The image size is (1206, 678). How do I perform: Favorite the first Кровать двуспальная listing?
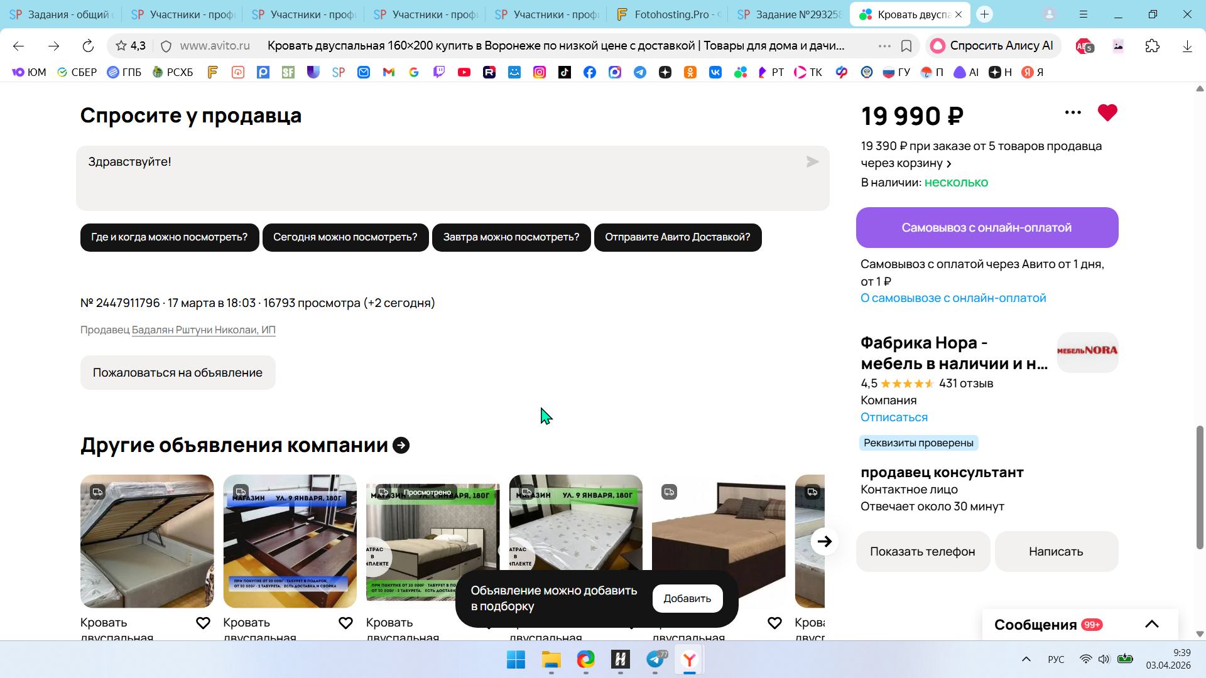[203, 623]
